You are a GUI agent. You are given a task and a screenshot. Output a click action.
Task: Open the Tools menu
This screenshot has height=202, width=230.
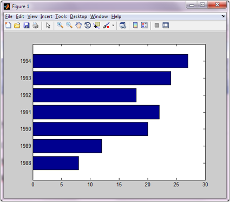(61, 17)
